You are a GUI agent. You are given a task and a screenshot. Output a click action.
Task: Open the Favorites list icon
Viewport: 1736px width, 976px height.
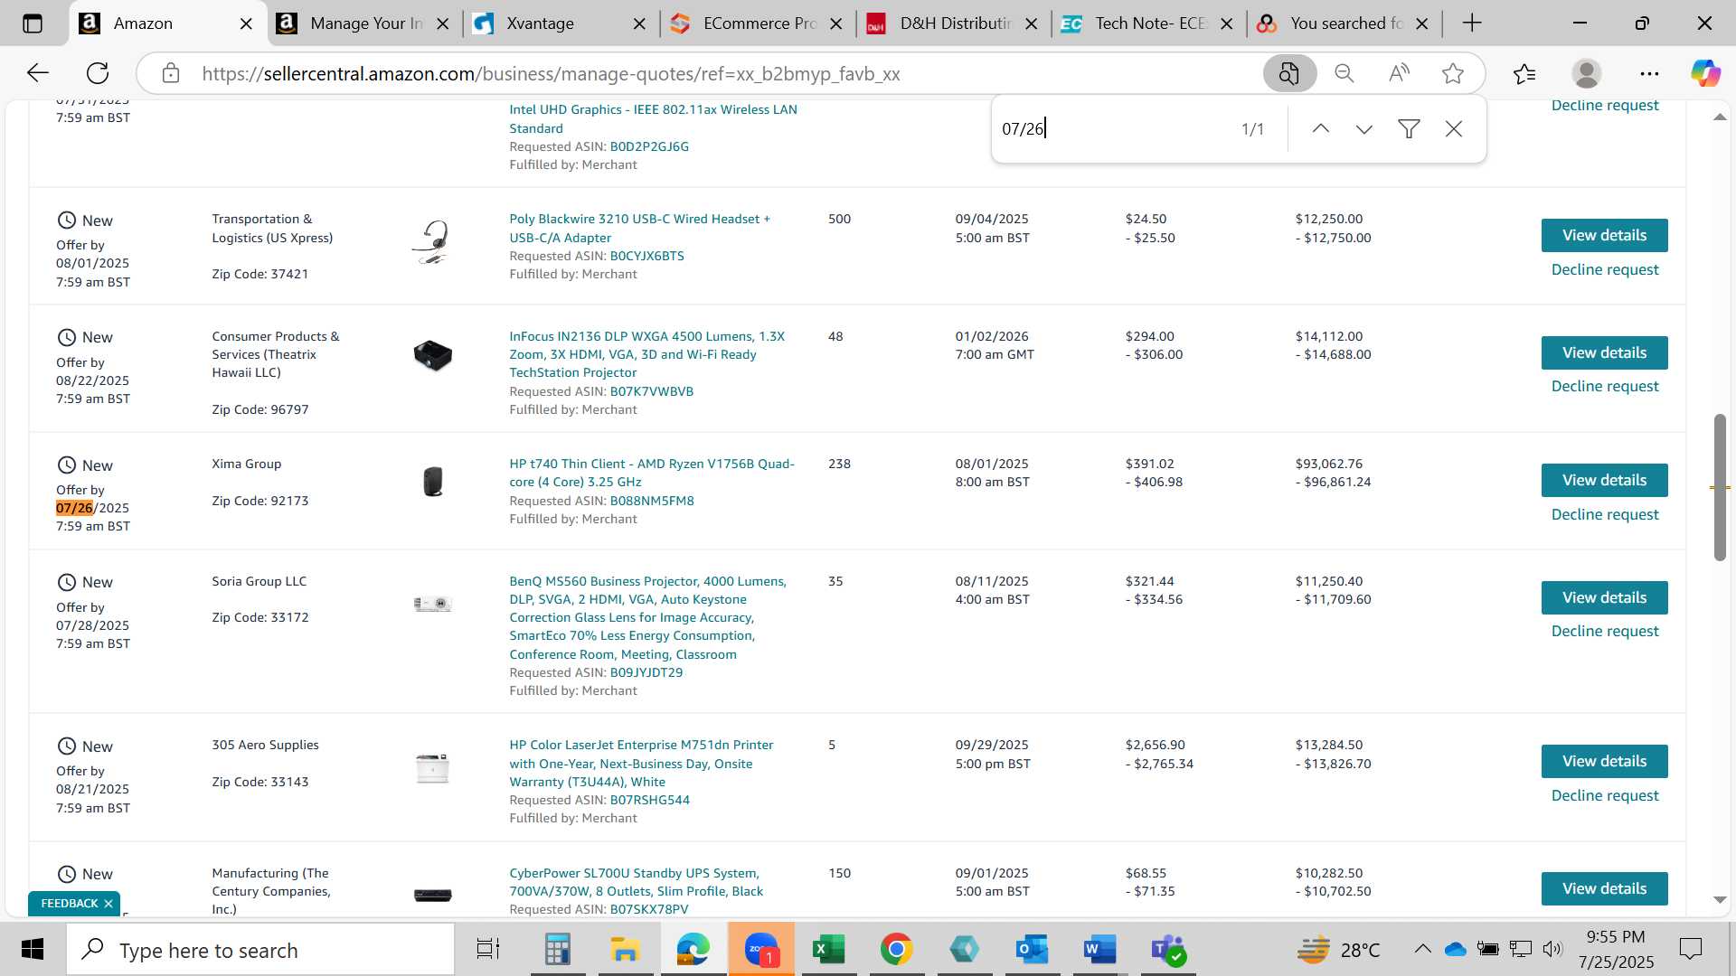click(1524, 73)
